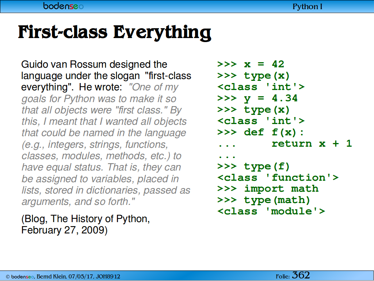Click the "First-class Everything" slide title

[x=114, y=33]
